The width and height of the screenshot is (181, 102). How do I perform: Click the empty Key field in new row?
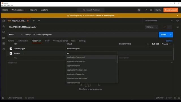39,58
